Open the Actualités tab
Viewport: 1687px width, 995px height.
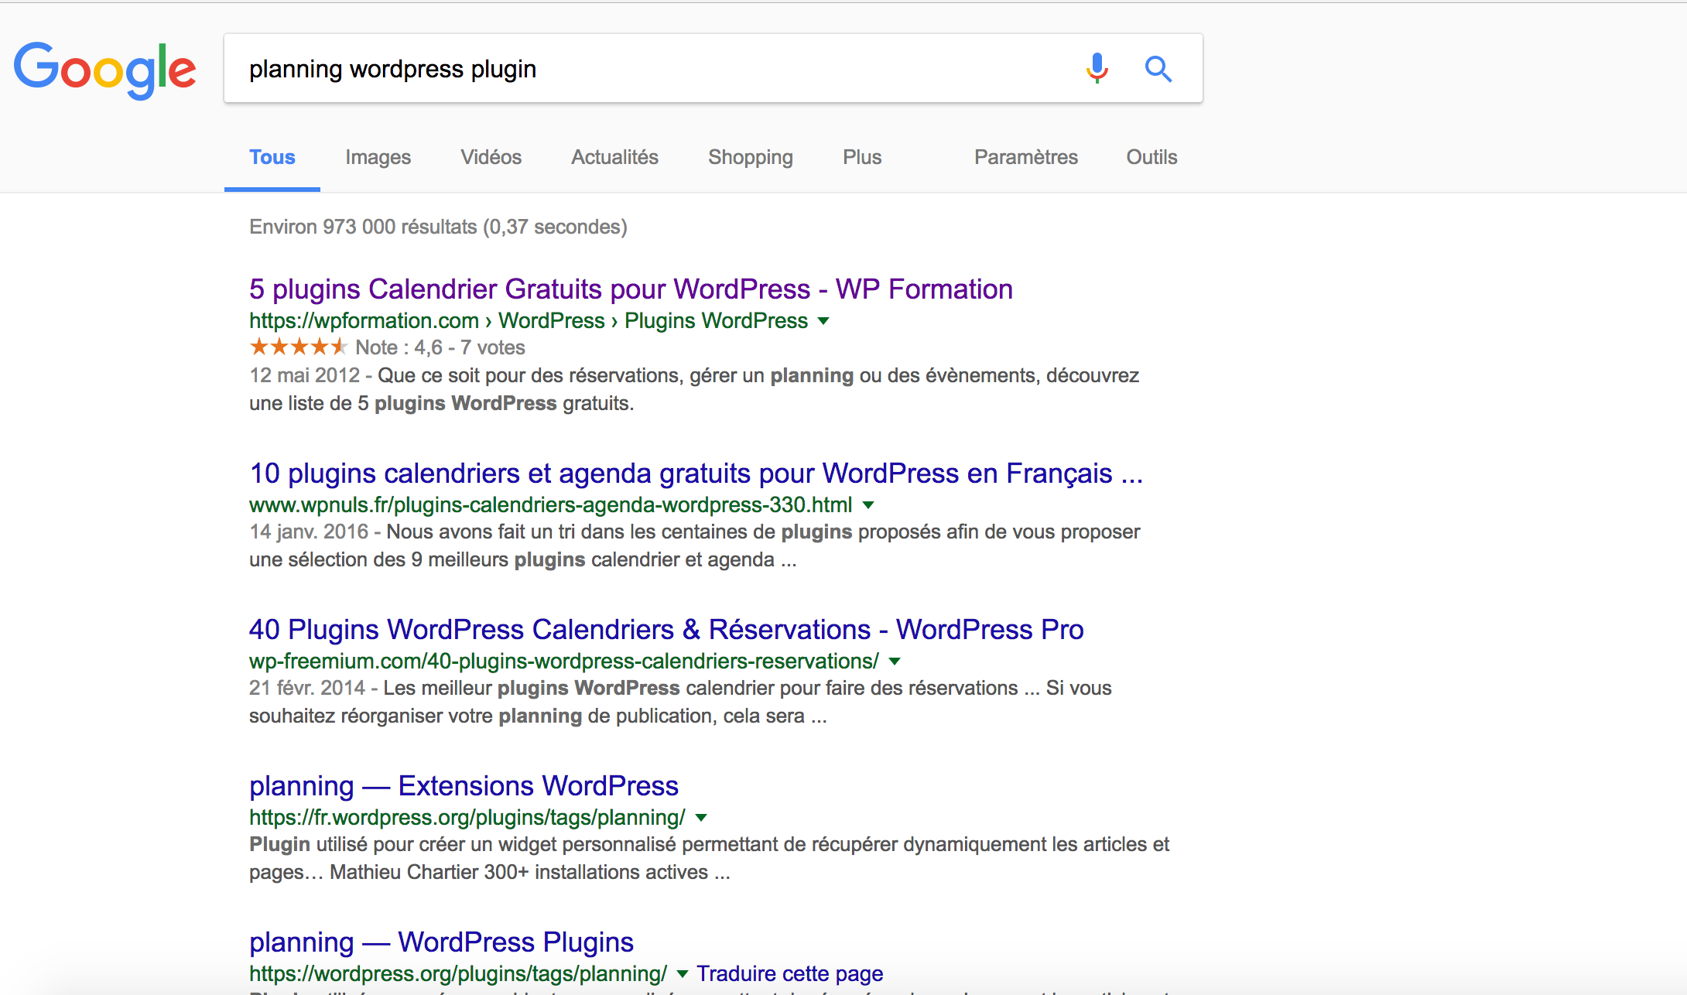click(x=614, y=157)
